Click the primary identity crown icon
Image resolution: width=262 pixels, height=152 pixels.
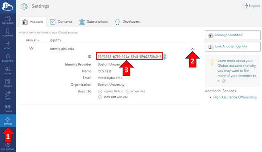pos(31,48)
